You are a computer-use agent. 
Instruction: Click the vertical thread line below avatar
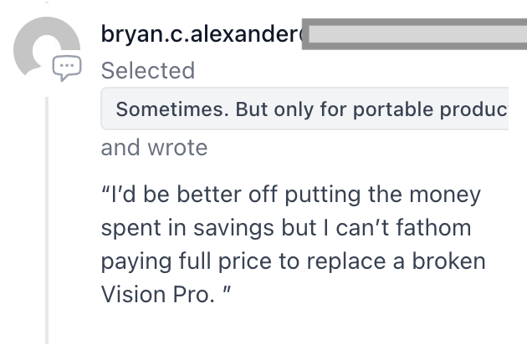coord(47,220)
